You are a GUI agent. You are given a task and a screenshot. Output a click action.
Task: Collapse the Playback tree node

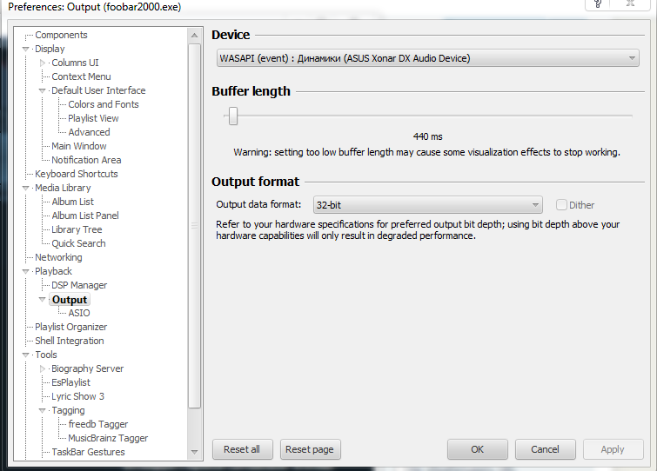tap(25, 271)
